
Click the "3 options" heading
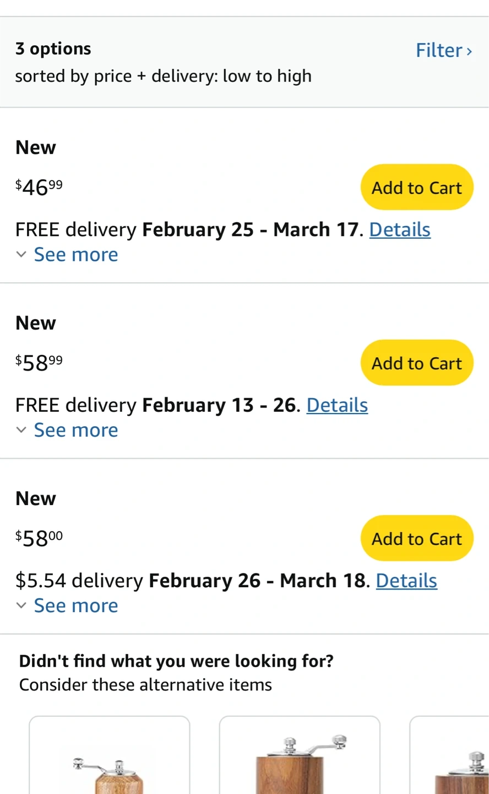53,49
